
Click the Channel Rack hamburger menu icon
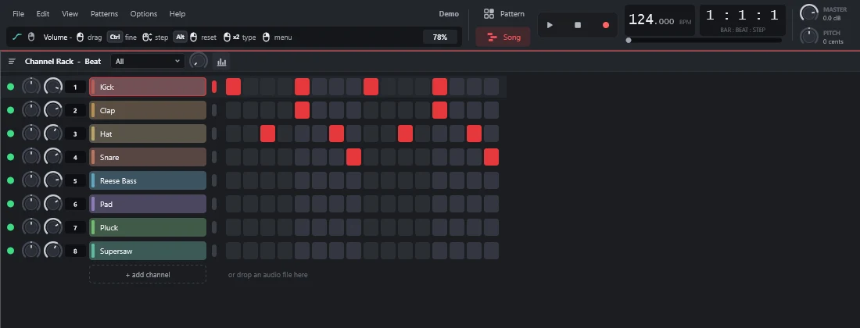point(12,62)
